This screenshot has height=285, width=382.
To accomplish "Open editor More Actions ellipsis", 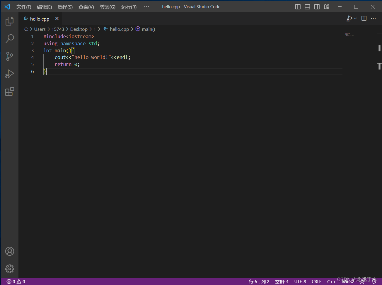I will (x=373, y=18).
